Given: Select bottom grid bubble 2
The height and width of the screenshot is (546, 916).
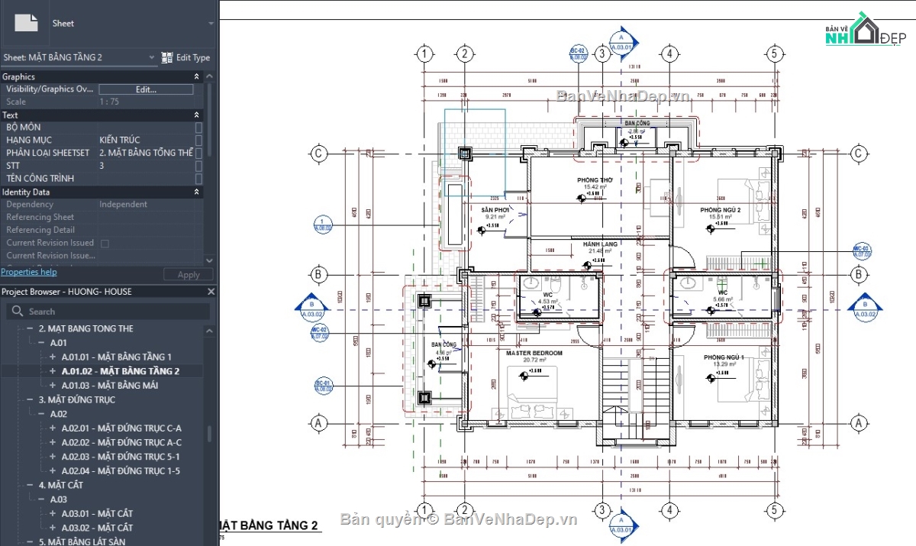Looking at the screenshot, I should [464, 510].
